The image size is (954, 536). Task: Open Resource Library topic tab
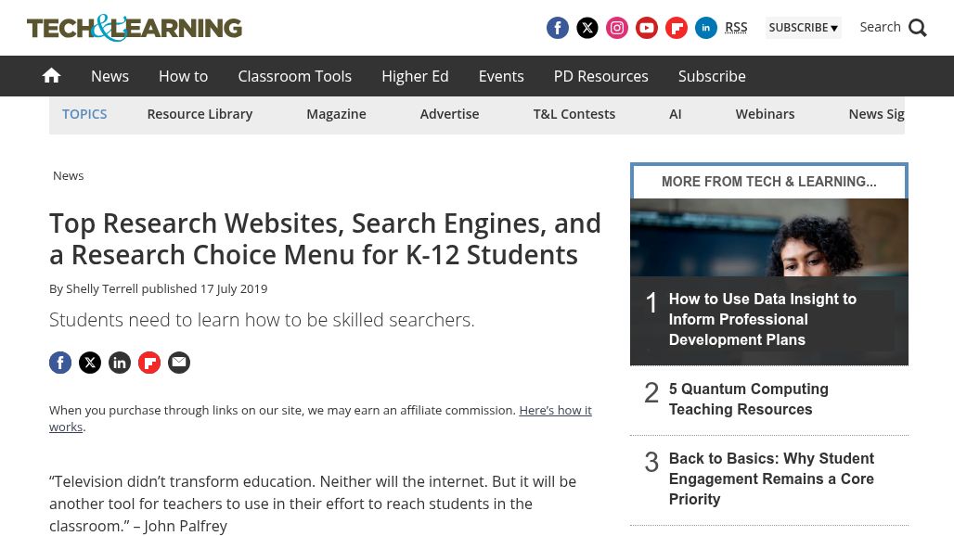tap(200, 114)
